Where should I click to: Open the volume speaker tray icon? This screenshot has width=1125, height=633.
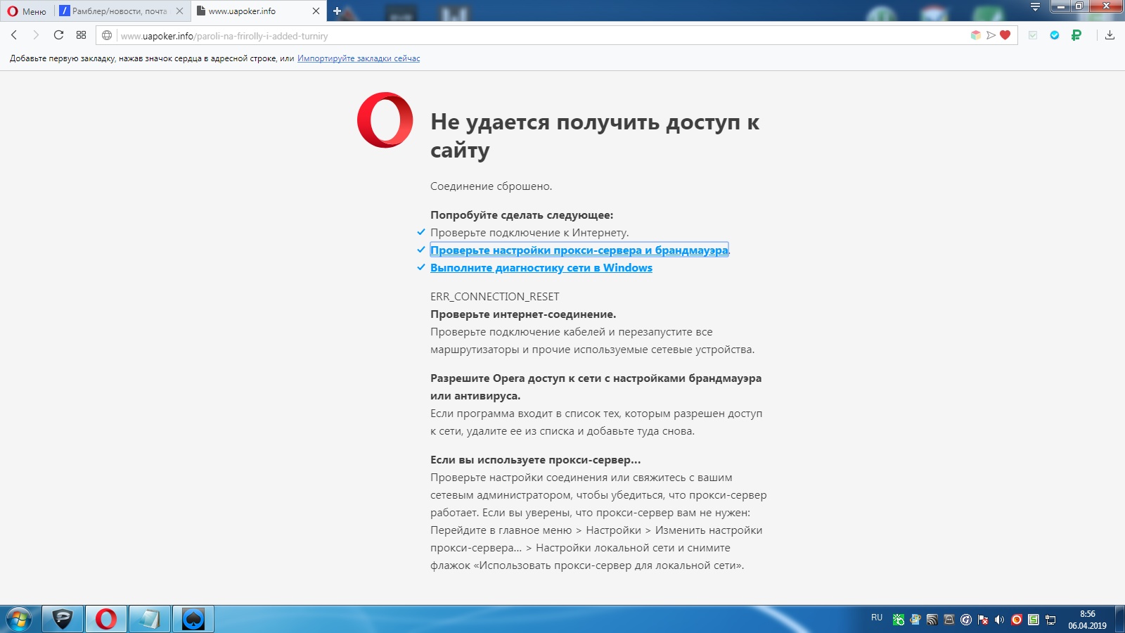(1000, 620)
